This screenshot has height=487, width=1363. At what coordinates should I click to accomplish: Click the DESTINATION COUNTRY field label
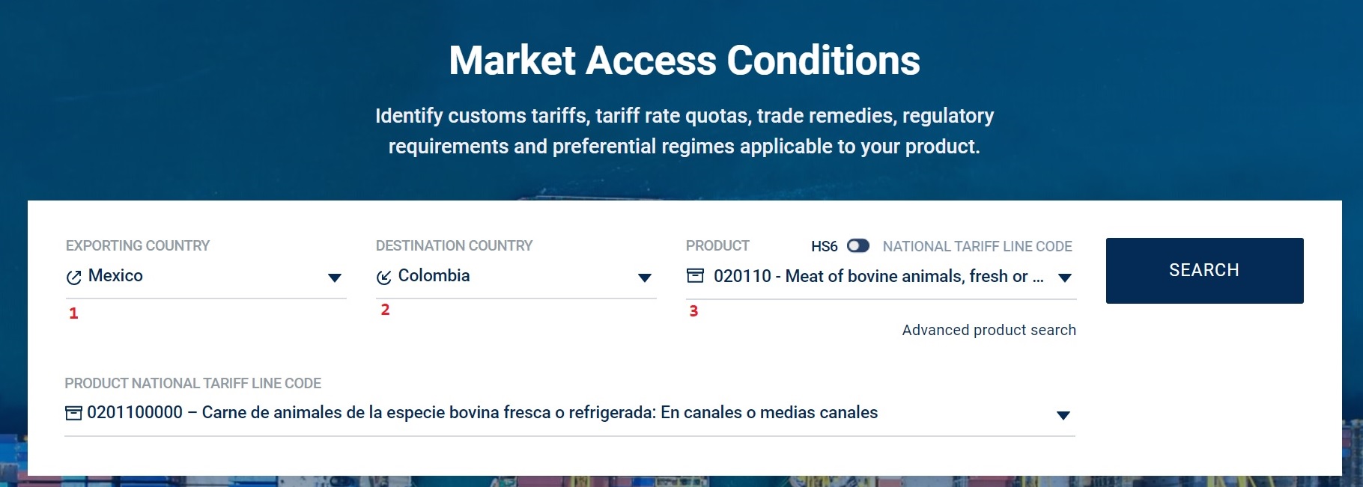click(454, 245)
